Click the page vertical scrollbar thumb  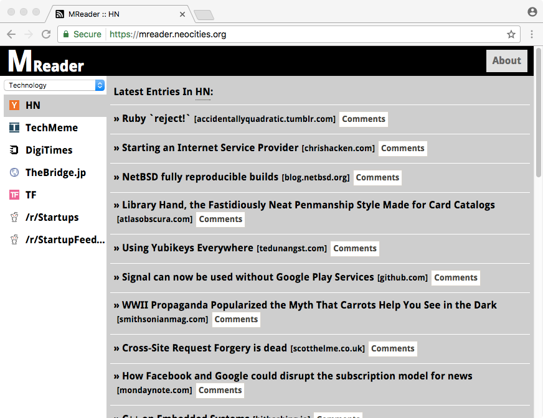(x=539, y=113)
